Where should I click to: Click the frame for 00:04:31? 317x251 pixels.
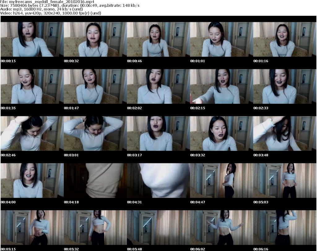158,180
